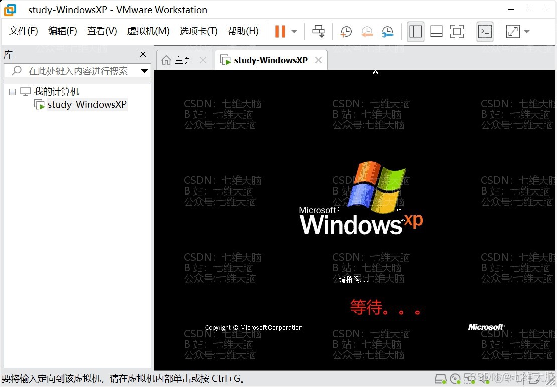Select 我的计算机 in the library tree
This screenshot has height=387, width=557.
coord(57,92)
